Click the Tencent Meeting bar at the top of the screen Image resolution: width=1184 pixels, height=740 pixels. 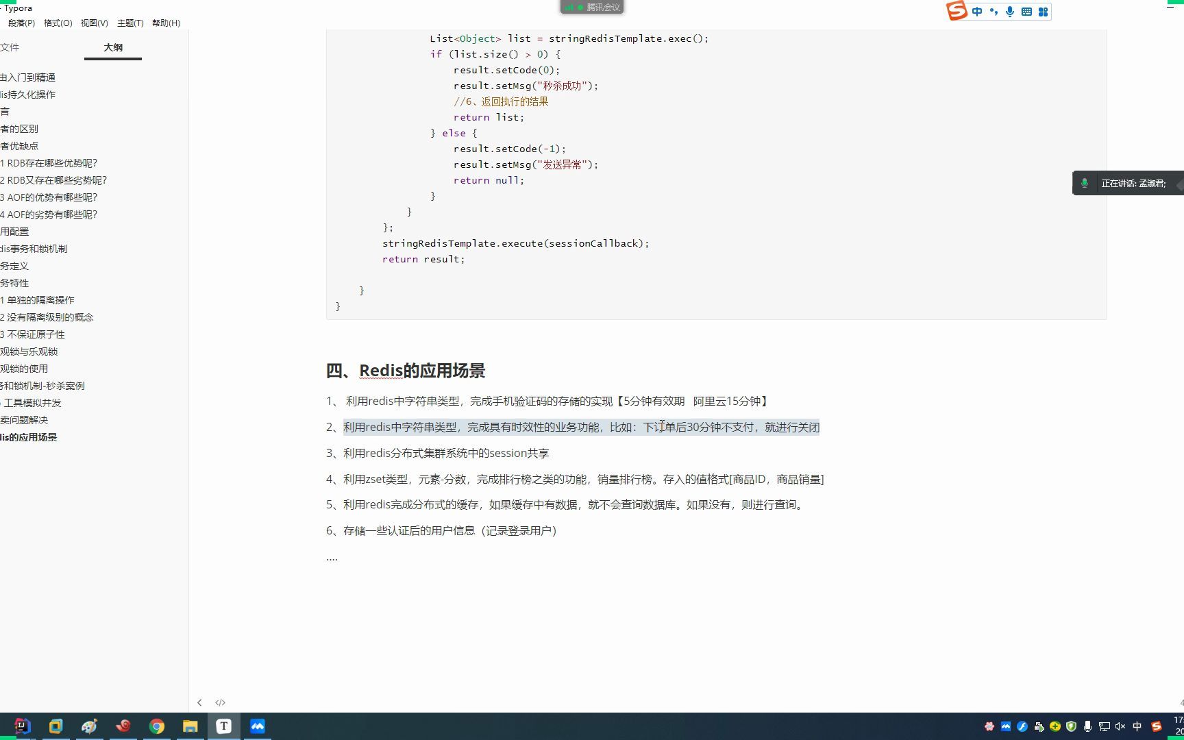point(592,7)
